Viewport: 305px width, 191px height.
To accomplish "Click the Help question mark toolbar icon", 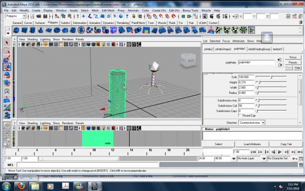I will coord(127,16).
